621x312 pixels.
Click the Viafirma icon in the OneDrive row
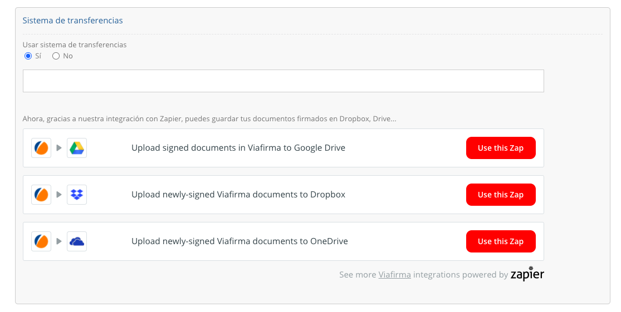pos(41,241)
